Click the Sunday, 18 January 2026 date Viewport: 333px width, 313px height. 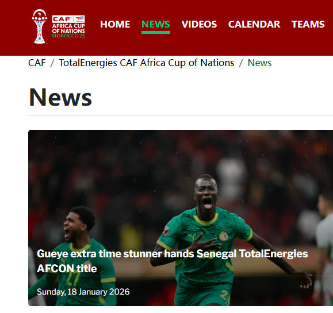(83, 292)
